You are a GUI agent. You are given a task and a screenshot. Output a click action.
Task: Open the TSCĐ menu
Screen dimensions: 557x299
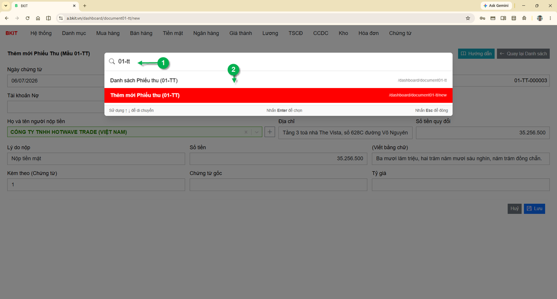[295, 33]
